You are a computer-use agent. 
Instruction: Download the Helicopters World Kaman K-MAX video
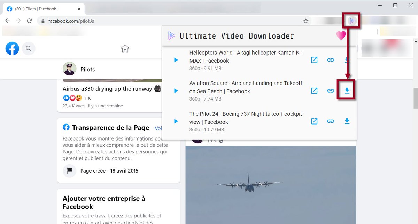click(347, 60)
